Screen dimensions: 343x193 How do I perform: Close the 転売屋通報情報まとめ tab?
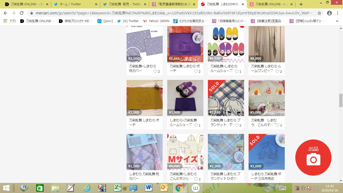pyautogui.click(x=194, y=4)
